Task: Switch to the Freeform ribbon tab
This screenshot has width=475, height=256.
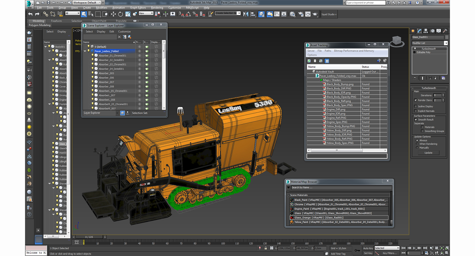Action: 56,21
